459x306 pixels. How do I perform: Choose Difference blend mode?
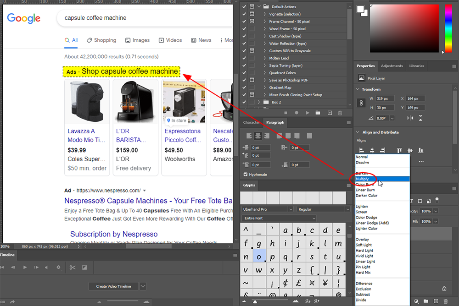click(x=382, y=284)
